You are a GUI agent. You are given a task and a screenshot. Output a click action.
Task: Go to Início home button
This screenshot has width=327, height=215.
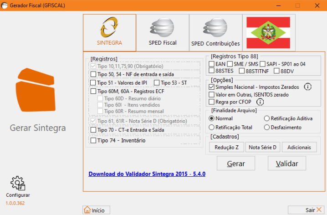pos(96,210)
